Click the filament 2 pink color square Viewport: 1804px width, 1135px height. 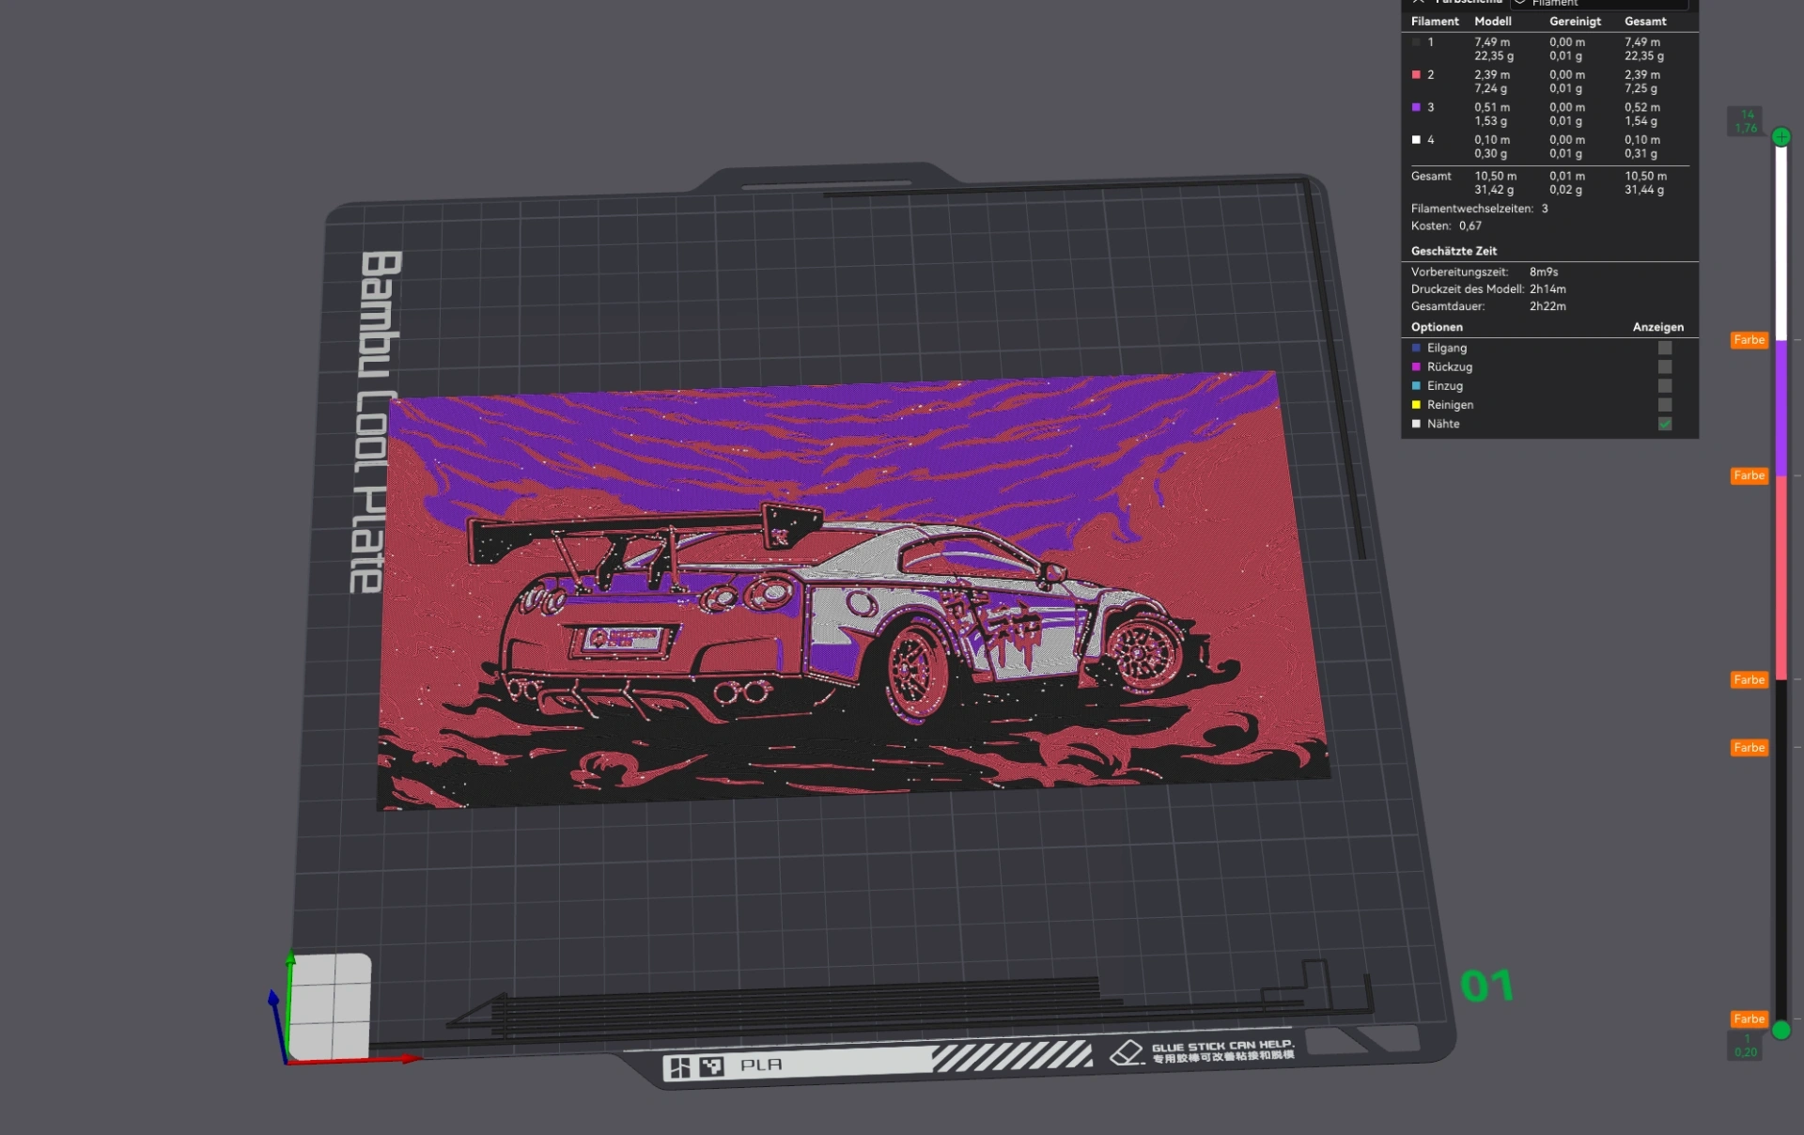click(1416, 74)
